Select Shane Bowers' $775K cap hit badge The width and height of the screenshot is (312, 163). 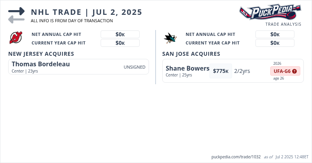pyautogui.click(x=221, y=71)
